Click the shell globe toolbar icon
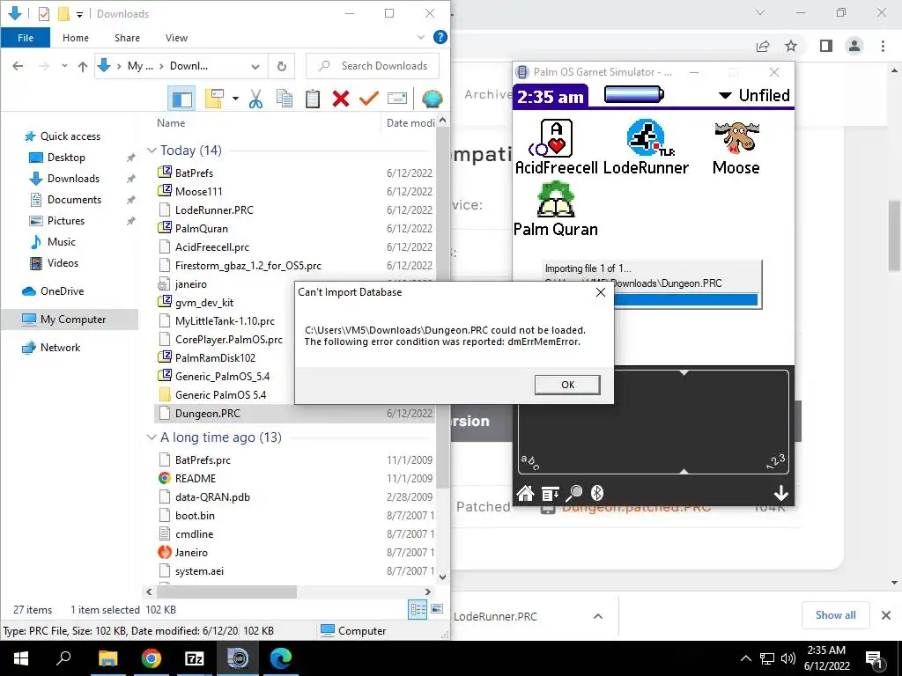Screen dimensions: 902x676 (432, 99)
